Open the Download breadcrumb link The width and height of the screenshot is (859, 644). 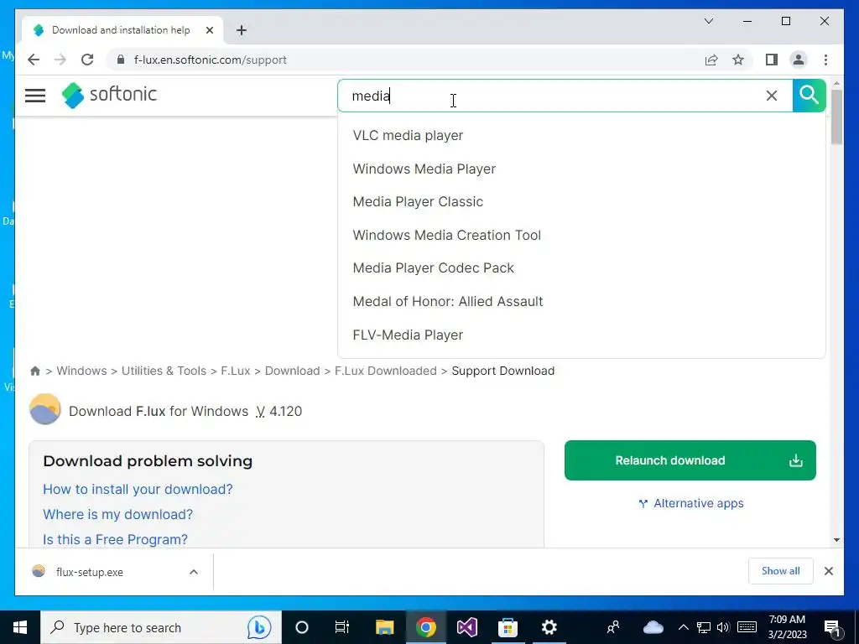tap(292, 371)
